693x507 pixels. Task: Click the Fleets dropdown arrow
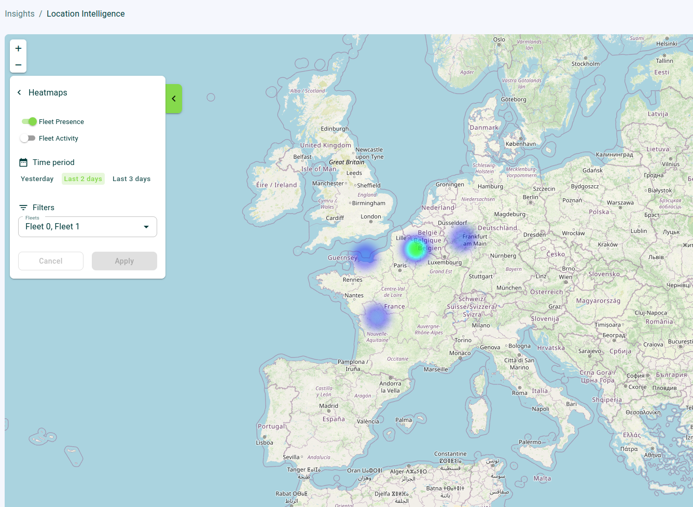(146, 227)
